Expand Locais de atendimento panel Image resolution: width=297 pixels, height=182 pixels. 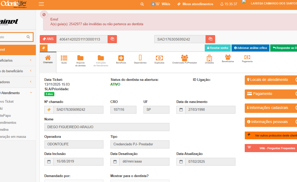(269, 80)
